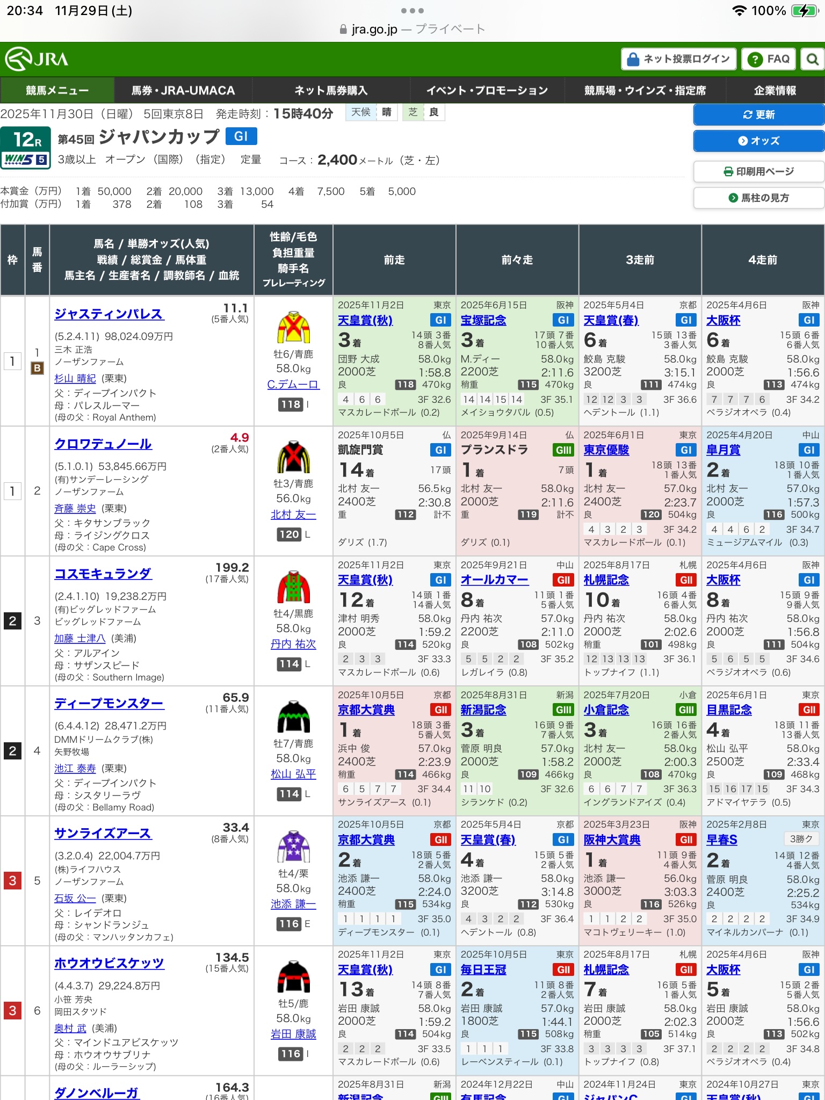This screenshot has height=1100, width=825.
Task: Open ディープモンスター 目黒記念 race result
Action: pyautogui.click(x=729, y=710)
